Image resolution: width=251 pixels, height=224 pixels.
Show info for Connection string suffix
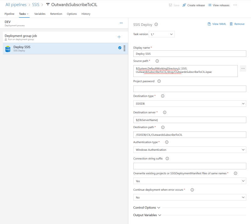167,159
